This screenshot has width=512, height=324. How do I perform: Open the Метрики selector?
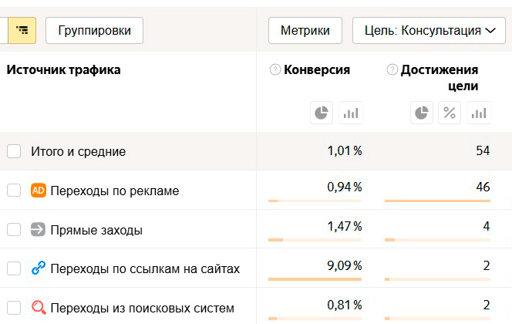305,31
